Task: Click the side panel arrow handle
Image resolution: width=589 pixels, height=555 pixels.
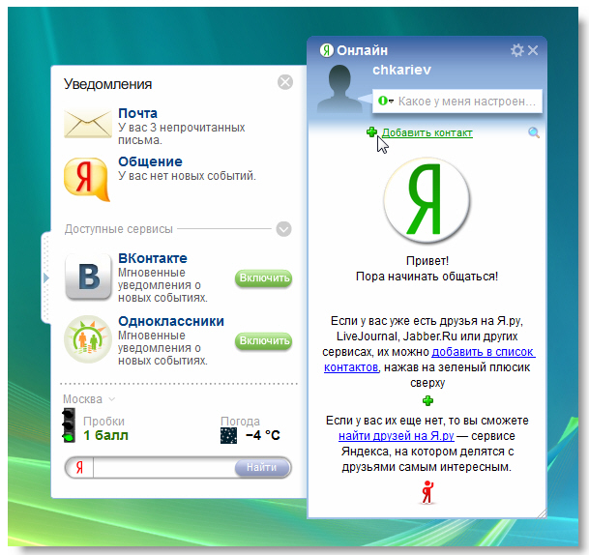Action: [x=45, y=277]
